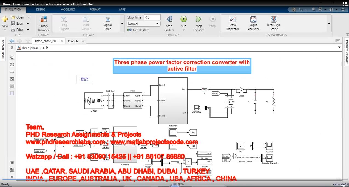Toggle Fast Restart
This screenshot has height=187, width=349.
138,30
